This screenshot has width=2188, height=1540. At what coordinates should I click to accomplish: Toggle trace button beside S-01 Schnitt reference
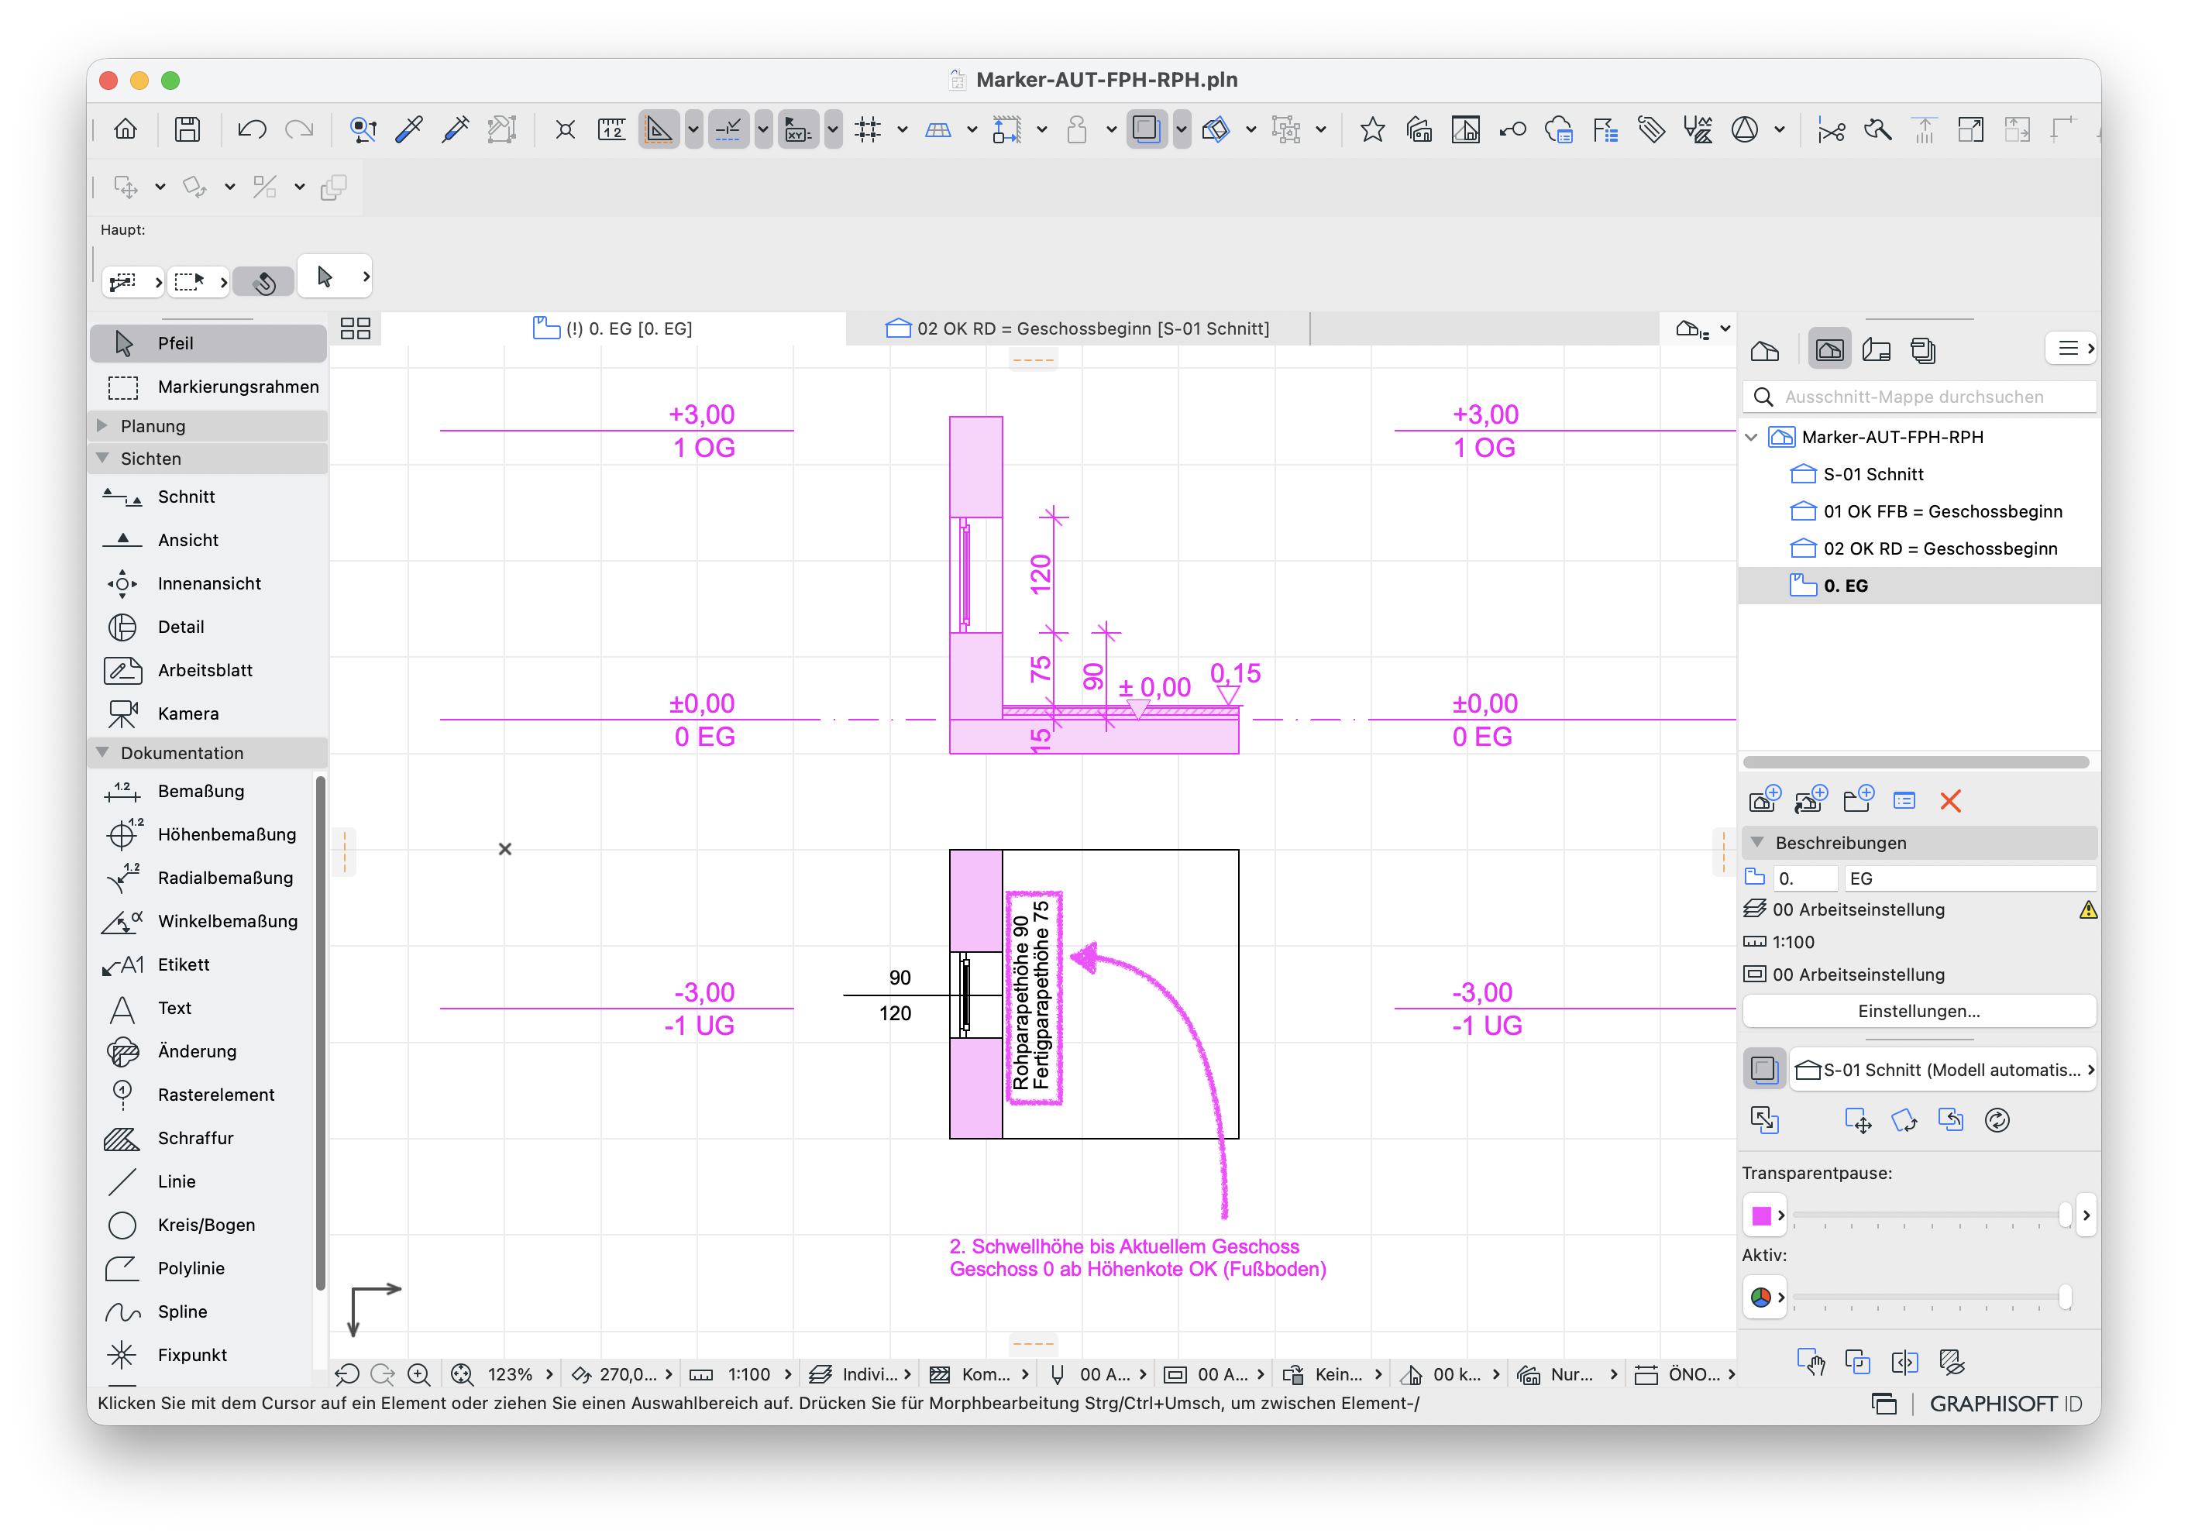(1764, 1071)
